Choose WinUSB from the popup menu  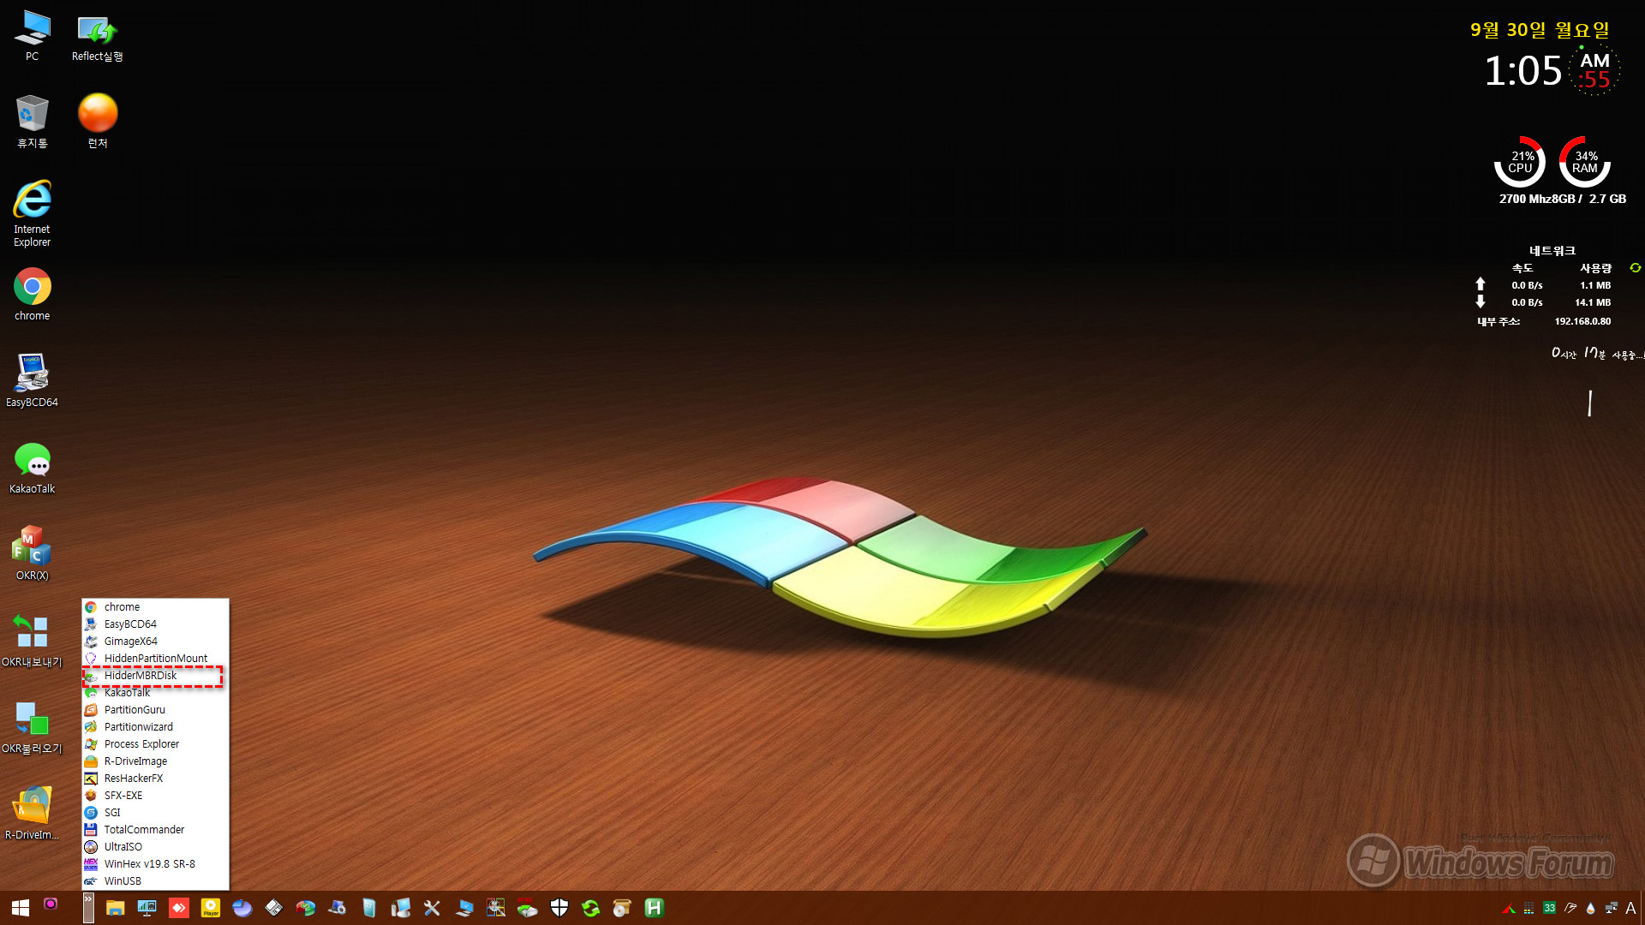(x=155, y=881)
